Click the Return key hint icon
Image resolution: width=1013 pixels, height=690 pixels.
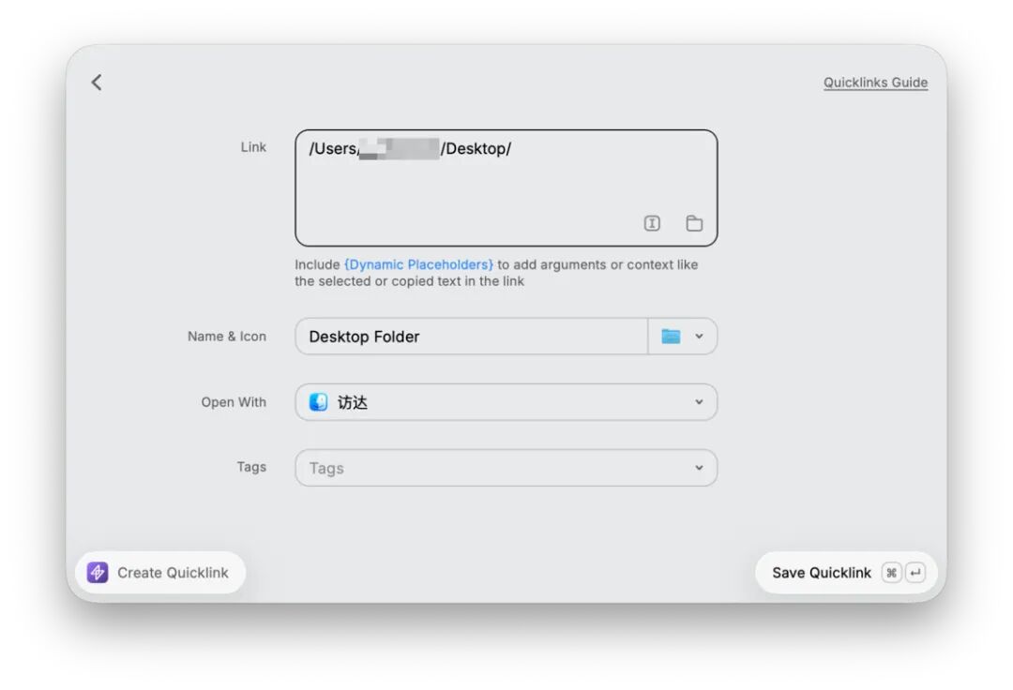pyautogui.click(x=915, y=573)
